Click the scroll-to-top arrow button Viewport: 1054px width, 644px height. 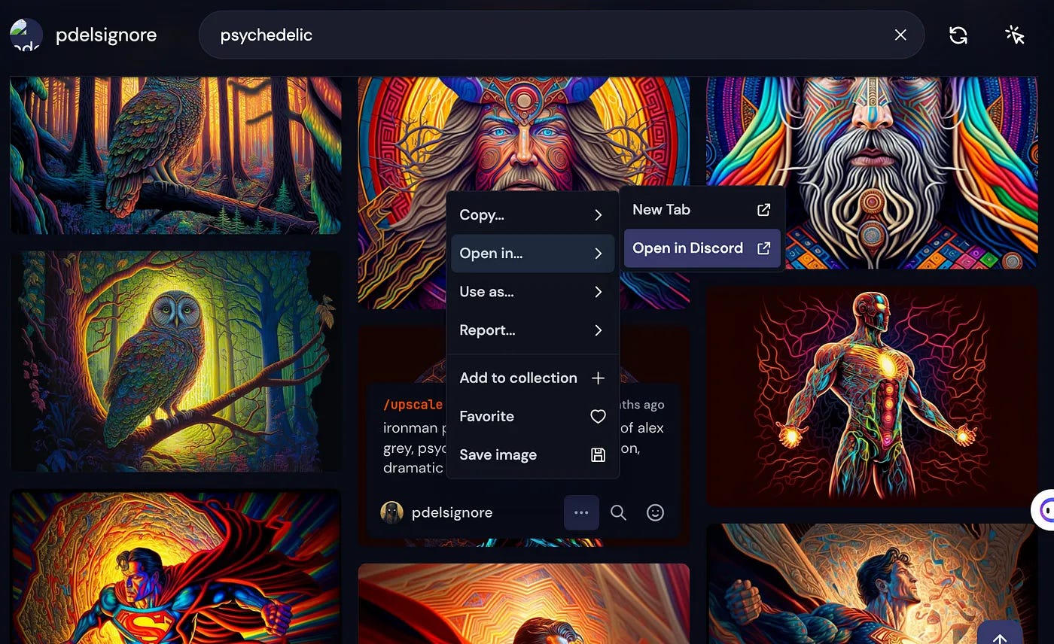(1000, 636)
